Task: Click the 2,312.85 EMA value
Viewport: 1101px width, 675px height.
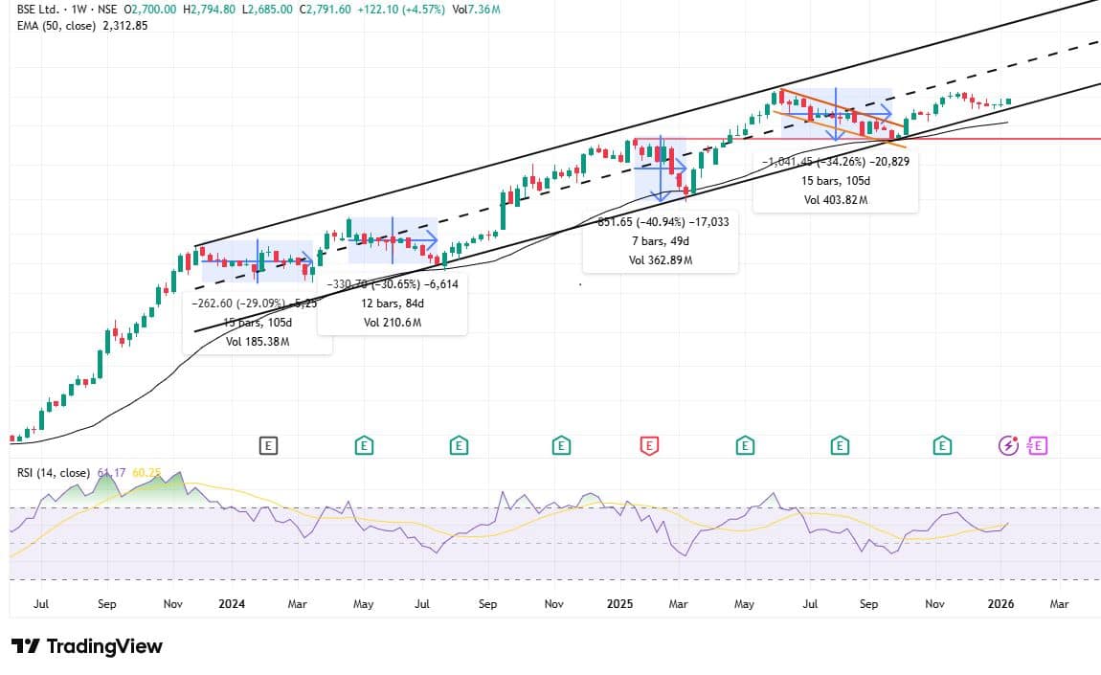Action: tap(125, 26)
